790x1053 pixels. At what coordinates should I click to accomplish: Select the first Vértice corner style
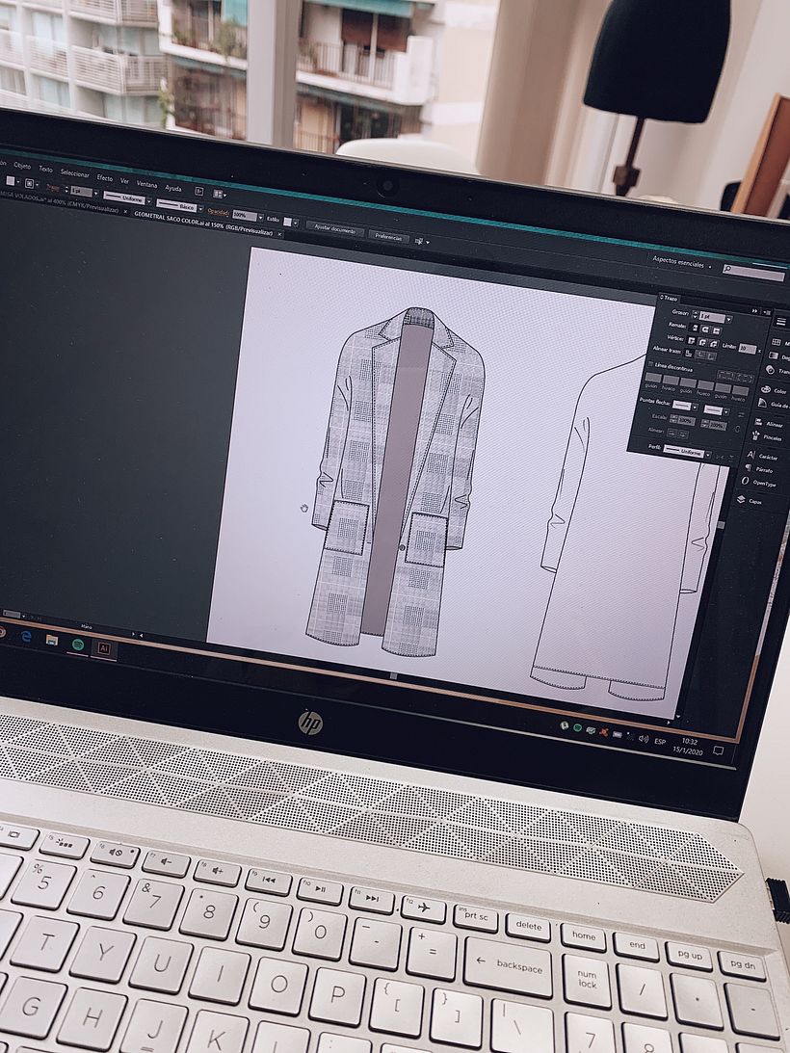[x=691, y=341]
